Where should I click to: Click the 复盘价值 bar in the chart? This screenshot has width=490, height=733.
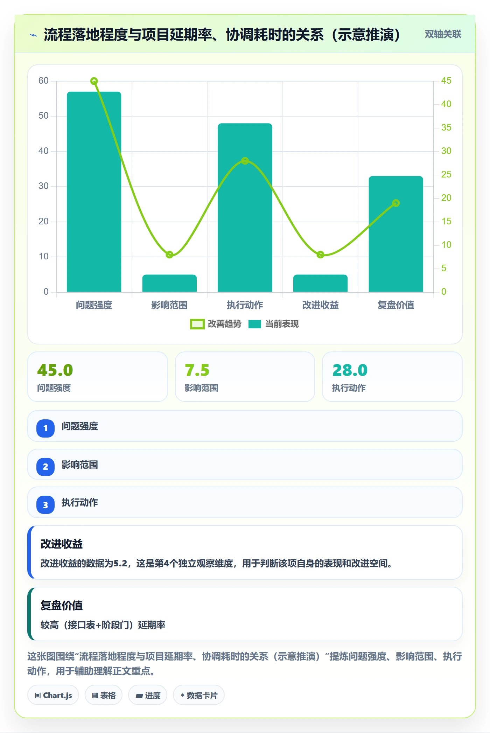396,234
